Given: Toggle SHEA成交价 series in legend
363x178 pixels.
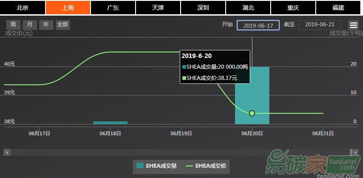Looking at the screenshot, I should pyautogui.click(x=206, y=166).
